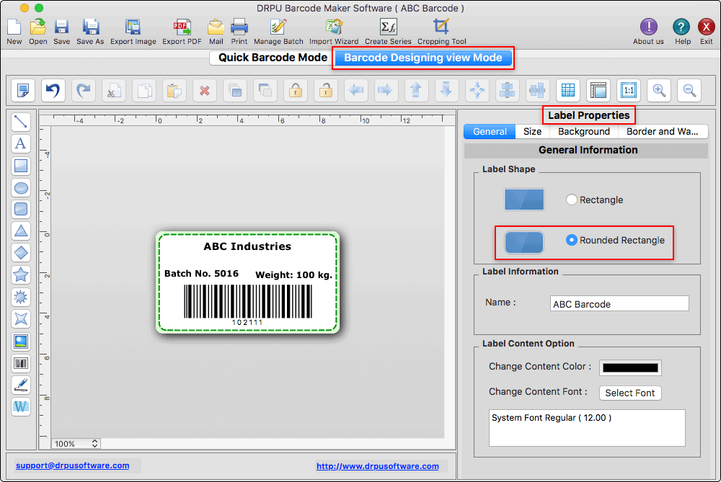Image resolution: width=721 pixels, height=482 pixels.
Task: Click the support@drpusoftware.com link
Action: pos(73,465)
